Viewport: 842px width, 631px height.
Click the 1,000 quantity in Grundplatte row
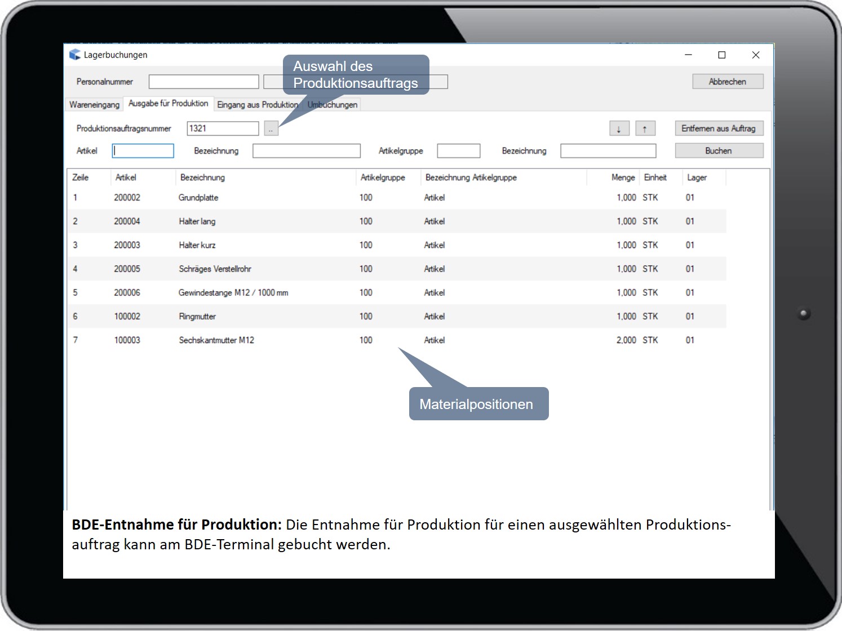click(626, 198)
